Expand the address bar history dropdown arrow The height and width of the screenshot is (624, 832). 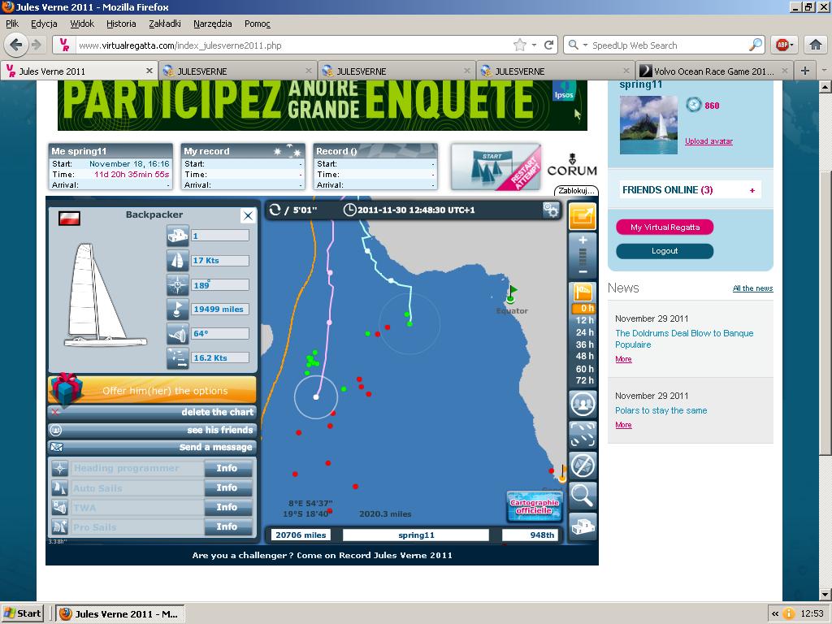point(534,45)
